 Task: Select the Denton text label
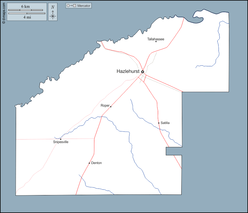[96, 163]
